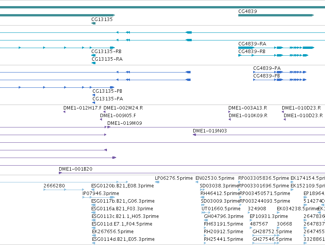This screenshot has width=325, height=245.
Task: Click the GH27546.5prime label
Action: point(272,239)
